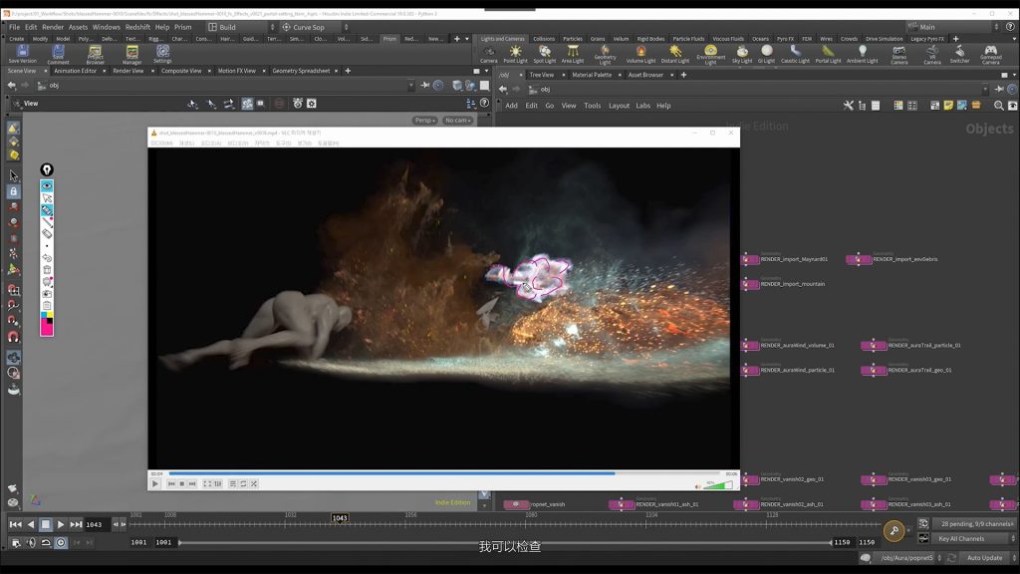
Task: Click the Save Version Prism icon
Action: (22, 54)
